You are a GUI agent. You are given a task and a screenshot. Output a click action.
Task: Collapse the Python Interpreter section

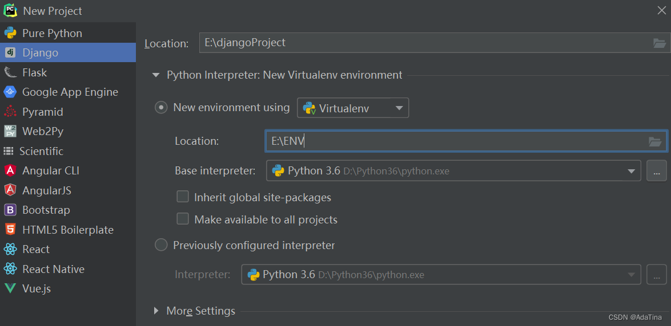156,75
